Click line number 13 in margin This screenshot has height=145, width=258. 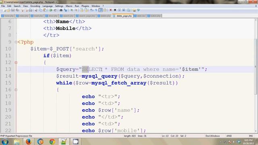pos(8,69)
